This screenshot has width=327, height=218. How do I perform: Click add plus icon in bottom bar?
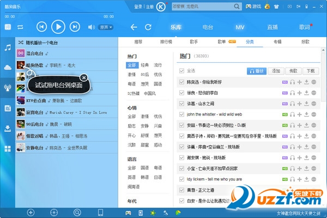click(x=31, y=213)
